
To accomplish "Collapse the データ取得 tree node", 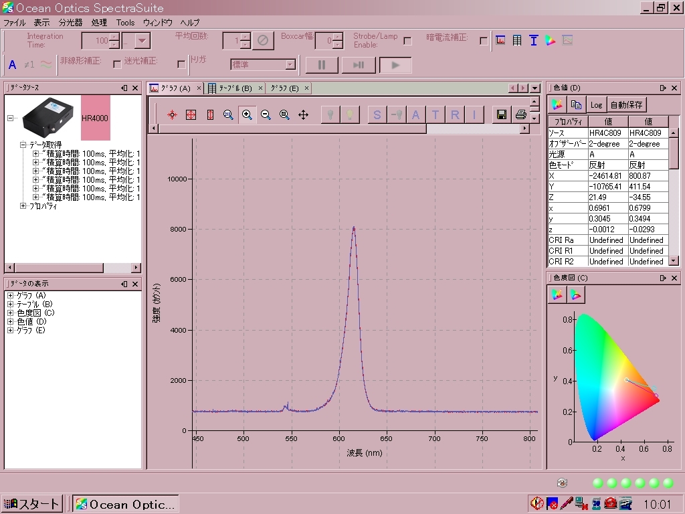I will point(23,145).
